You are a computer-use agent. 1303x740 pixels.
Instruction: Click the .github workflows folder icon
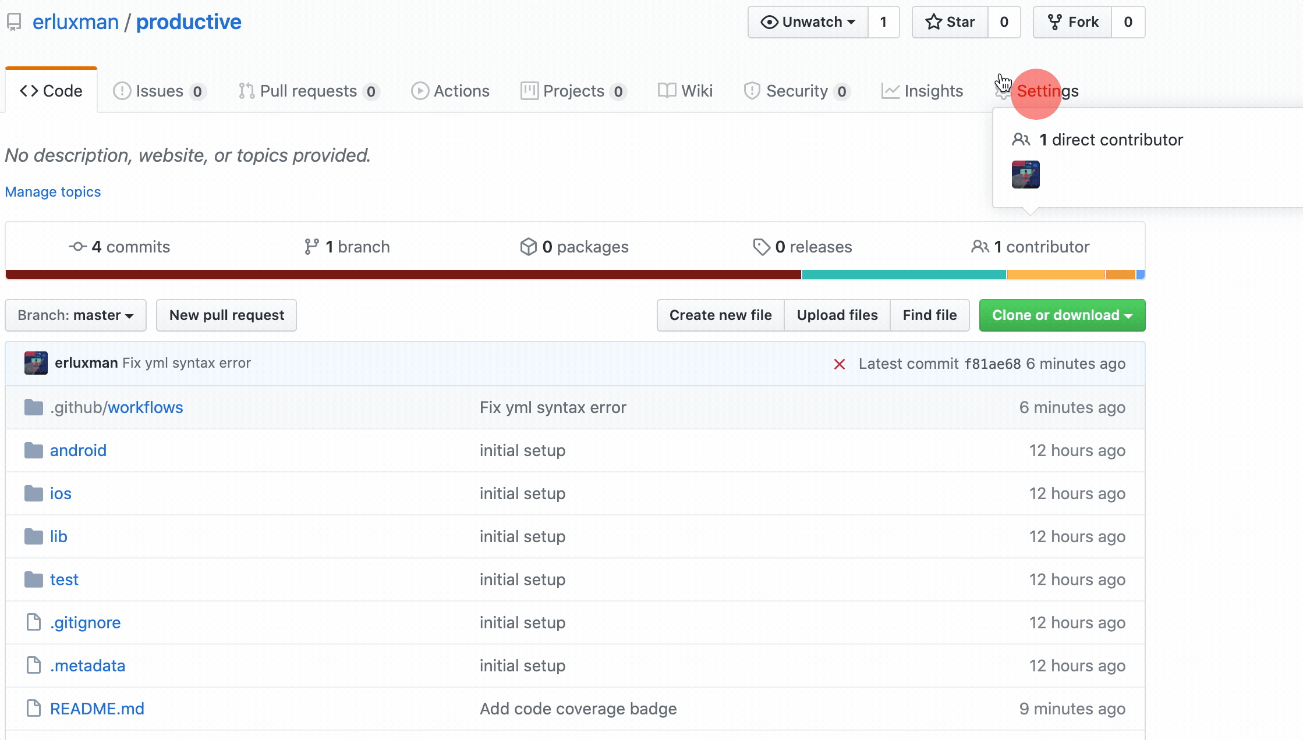[34, 407]
